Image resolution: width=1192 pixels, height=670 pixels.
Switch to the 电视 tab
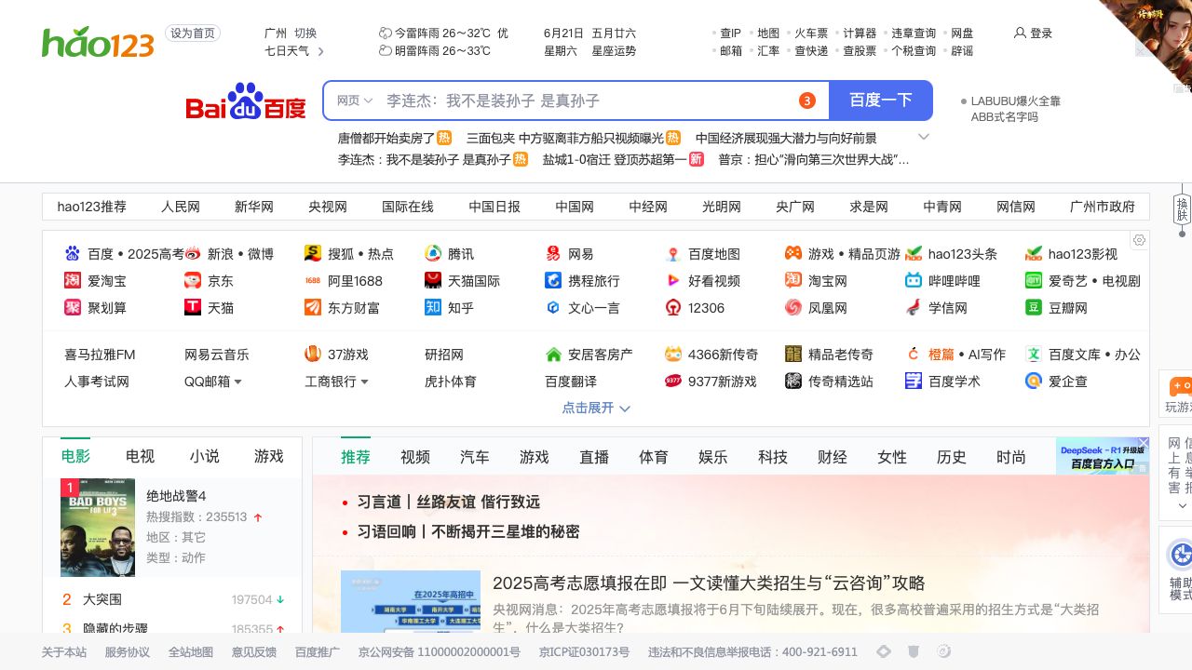(x=140, y=456)
